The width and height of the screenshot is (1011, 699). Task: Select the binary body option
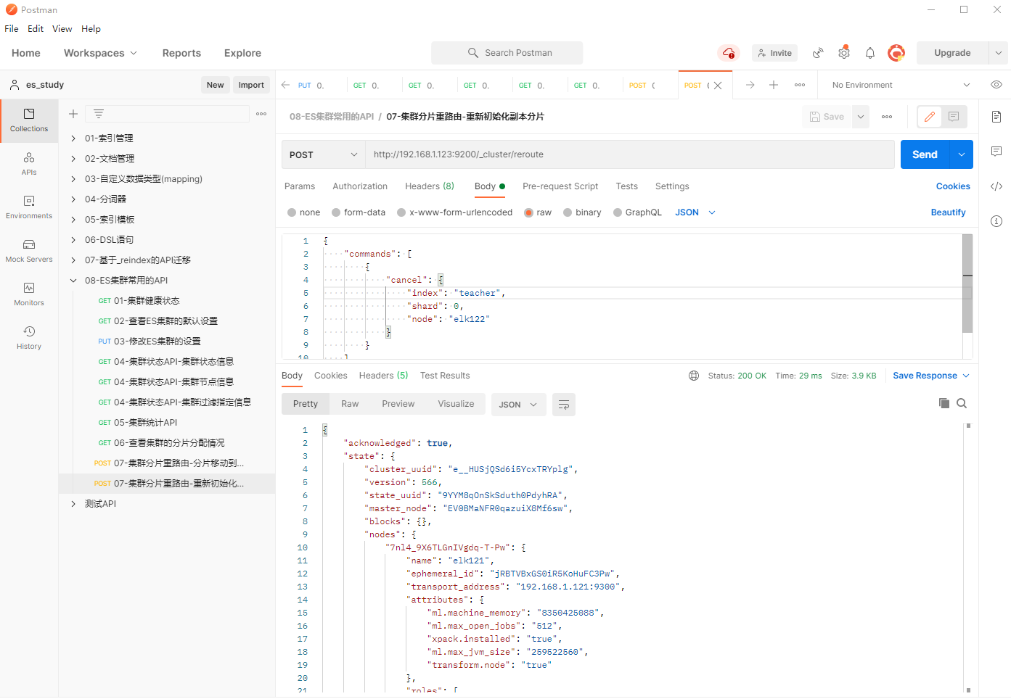tap(568, 212)
